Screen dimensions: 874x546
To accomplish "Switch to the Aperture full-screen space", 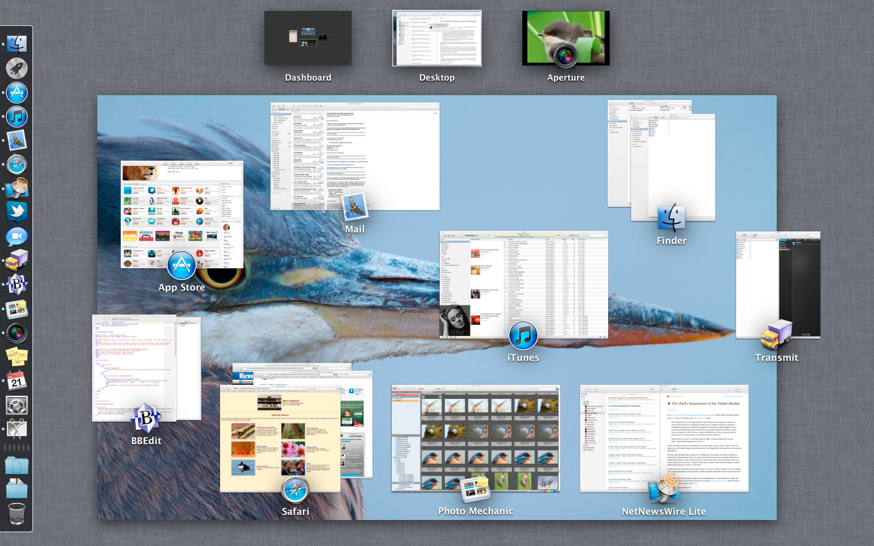I will tap(565, 39).
